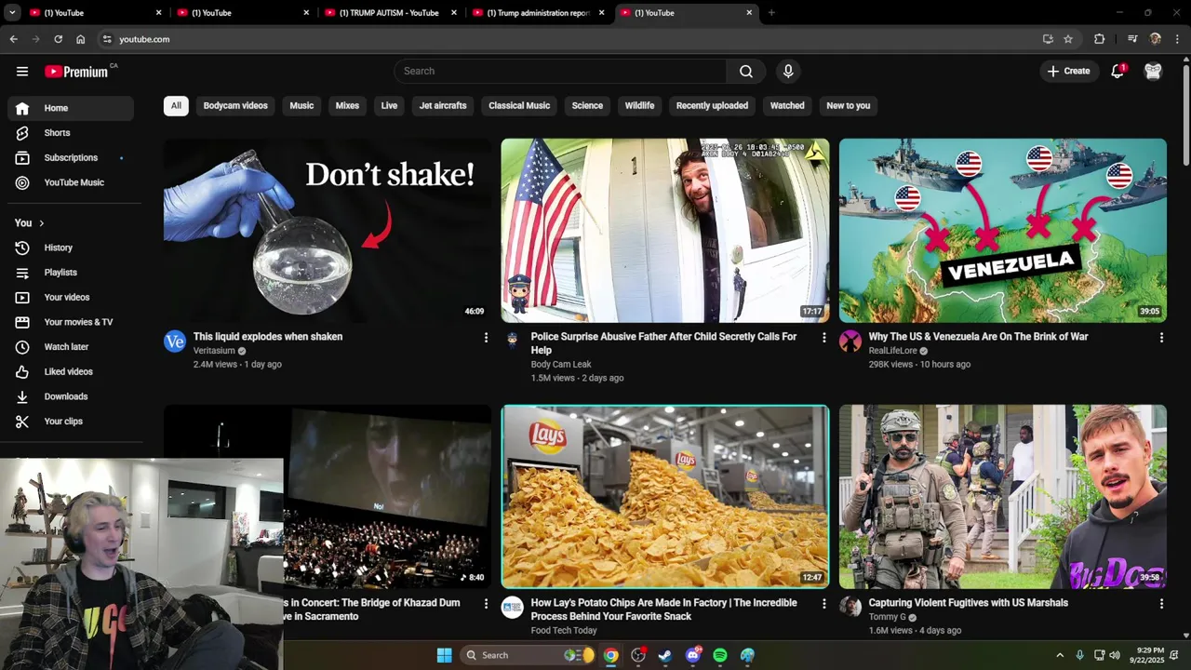The height and width of the screenshot is (670, 1191).
Task: Open the YouTube guide hamburger menu
Action: (22, 71)
